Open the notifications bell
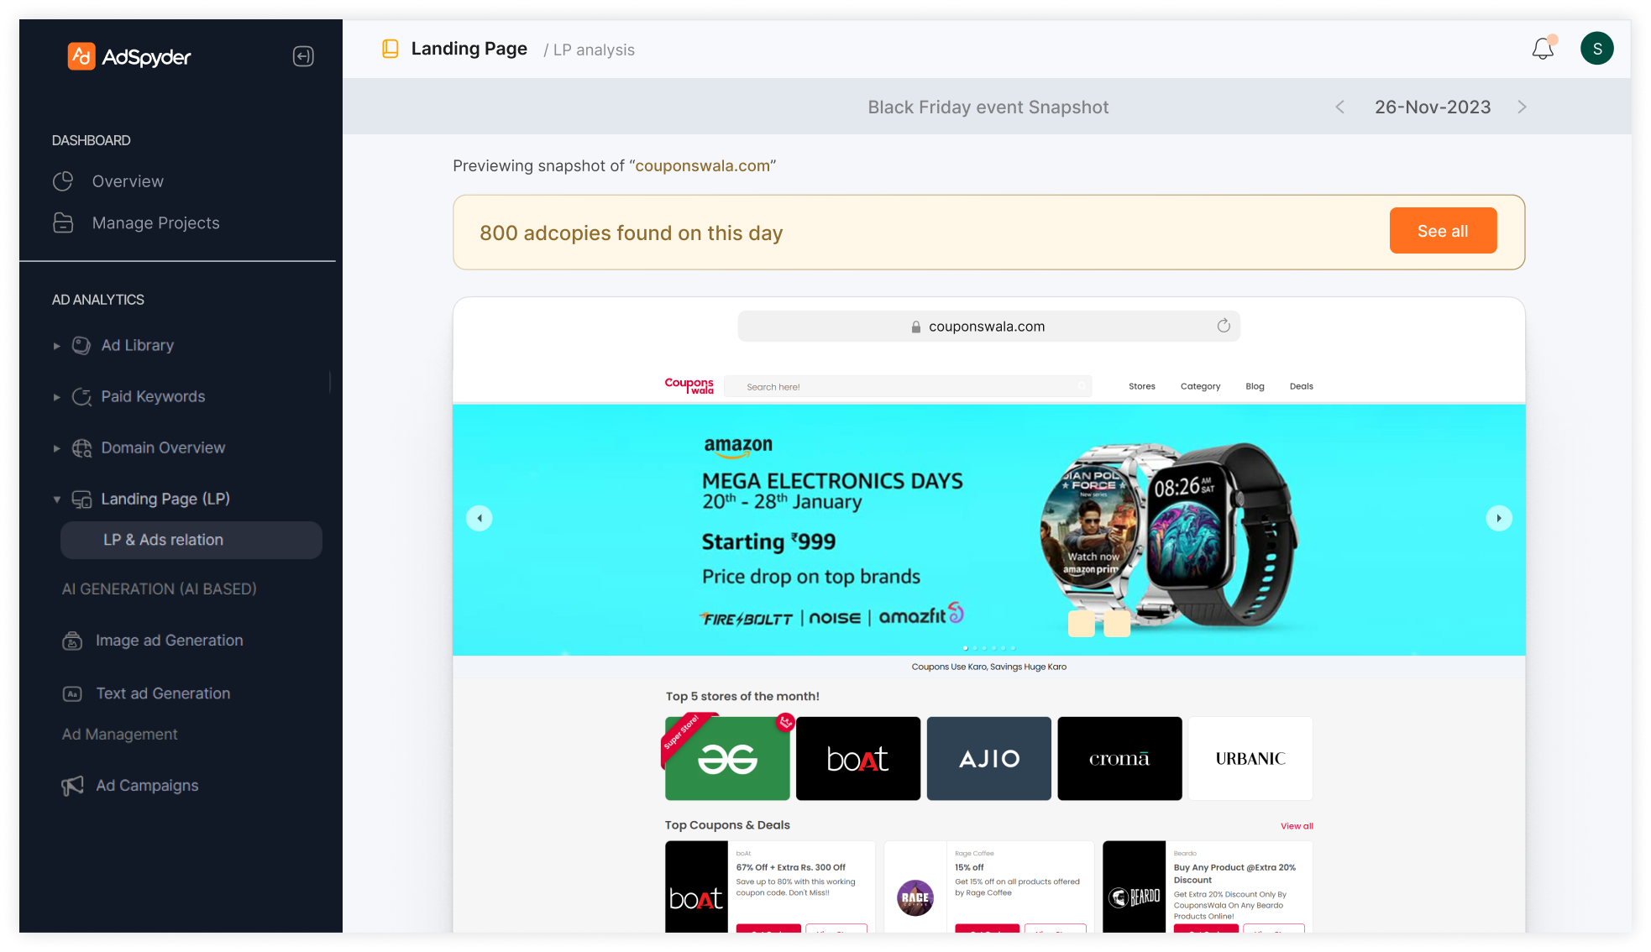The height and width of the screenshot is (952, 1651). pos(1543,49)
